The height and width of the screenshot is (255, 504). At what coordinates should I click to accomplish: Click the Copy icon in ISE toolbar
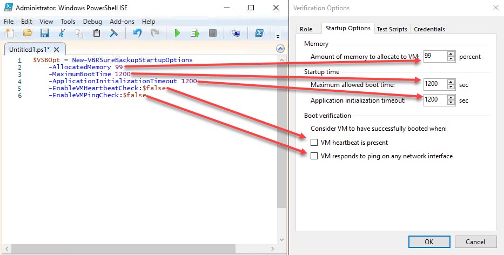pos(79,33)
